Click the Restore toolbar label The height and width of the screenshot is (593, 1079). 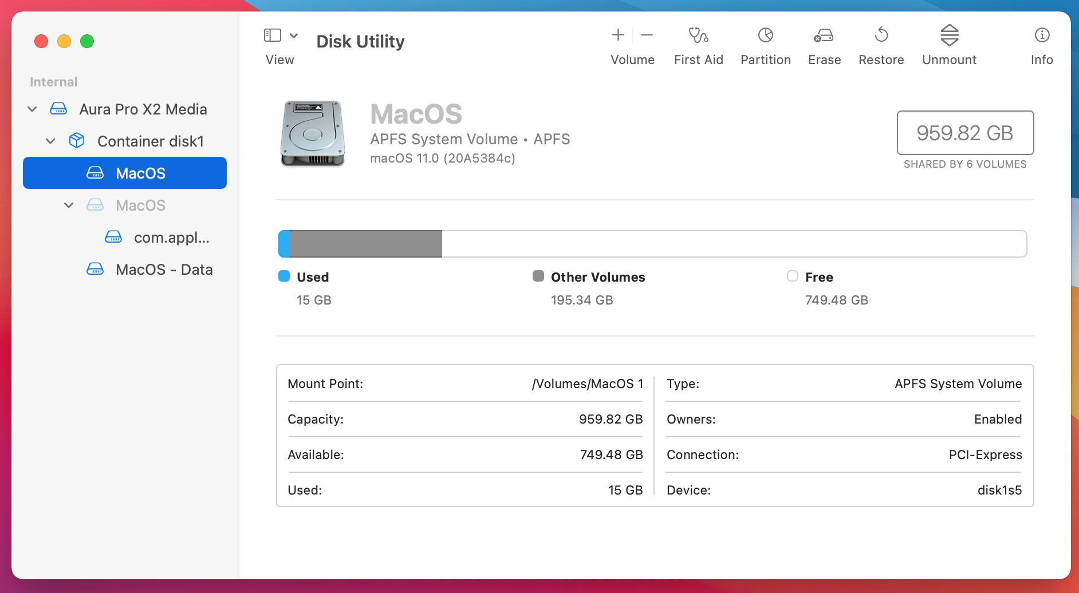click(x=881, y=60)
